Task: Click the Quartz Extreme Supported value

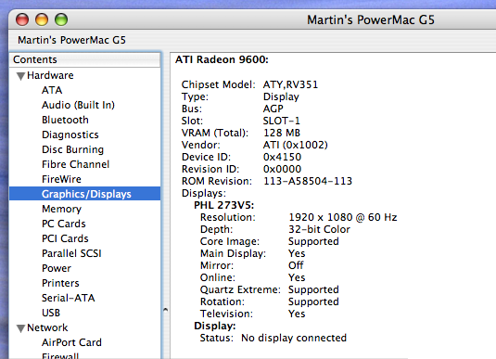Action: (313, 289)
